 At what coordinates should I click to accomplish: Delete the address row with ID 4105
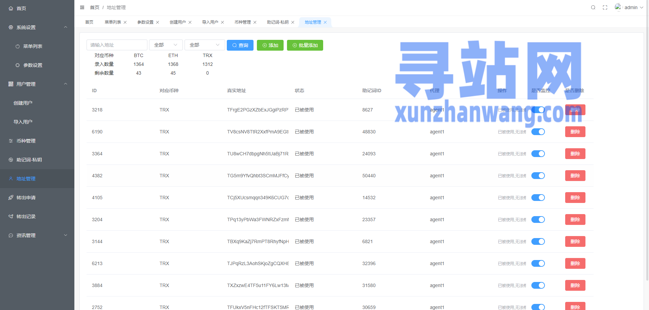(x=575, y=198)
